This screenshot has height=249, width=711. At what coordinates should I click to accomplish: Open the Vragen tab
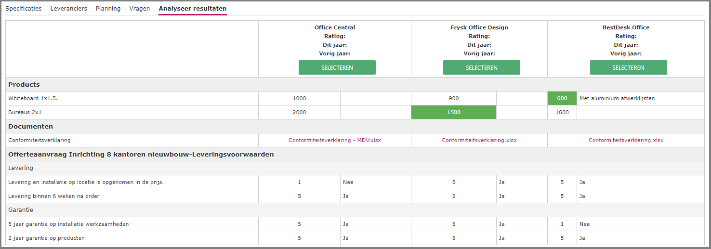coord(140,9)
